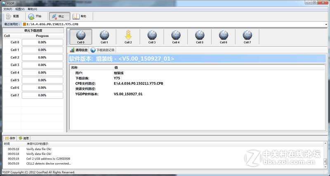The height and width of the screenshot is (176, 330).
Task: Click the 清理 clear log button
Action: pyautogui.click(x=24, y=138)
